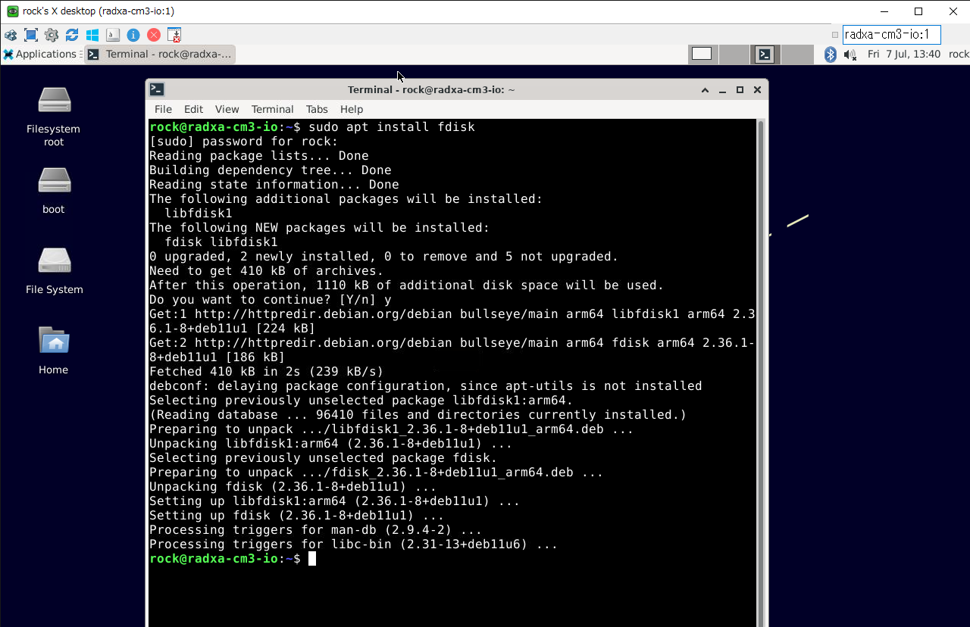Open the Tabs menu in Terminal
The height and width of the screenshot is (627, 970).
tap(317, 109)
